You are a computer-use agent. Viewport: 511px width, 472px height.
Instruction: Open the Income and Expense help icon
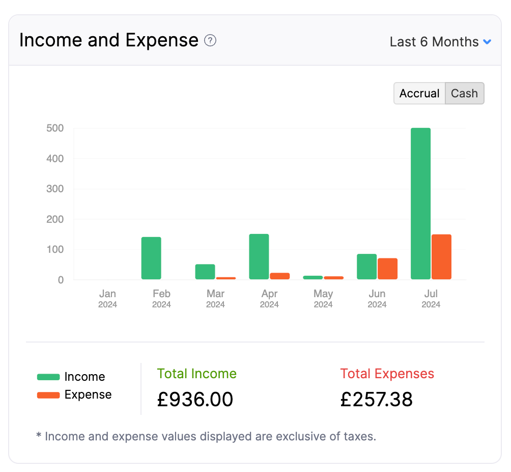(x=210, y=41)
